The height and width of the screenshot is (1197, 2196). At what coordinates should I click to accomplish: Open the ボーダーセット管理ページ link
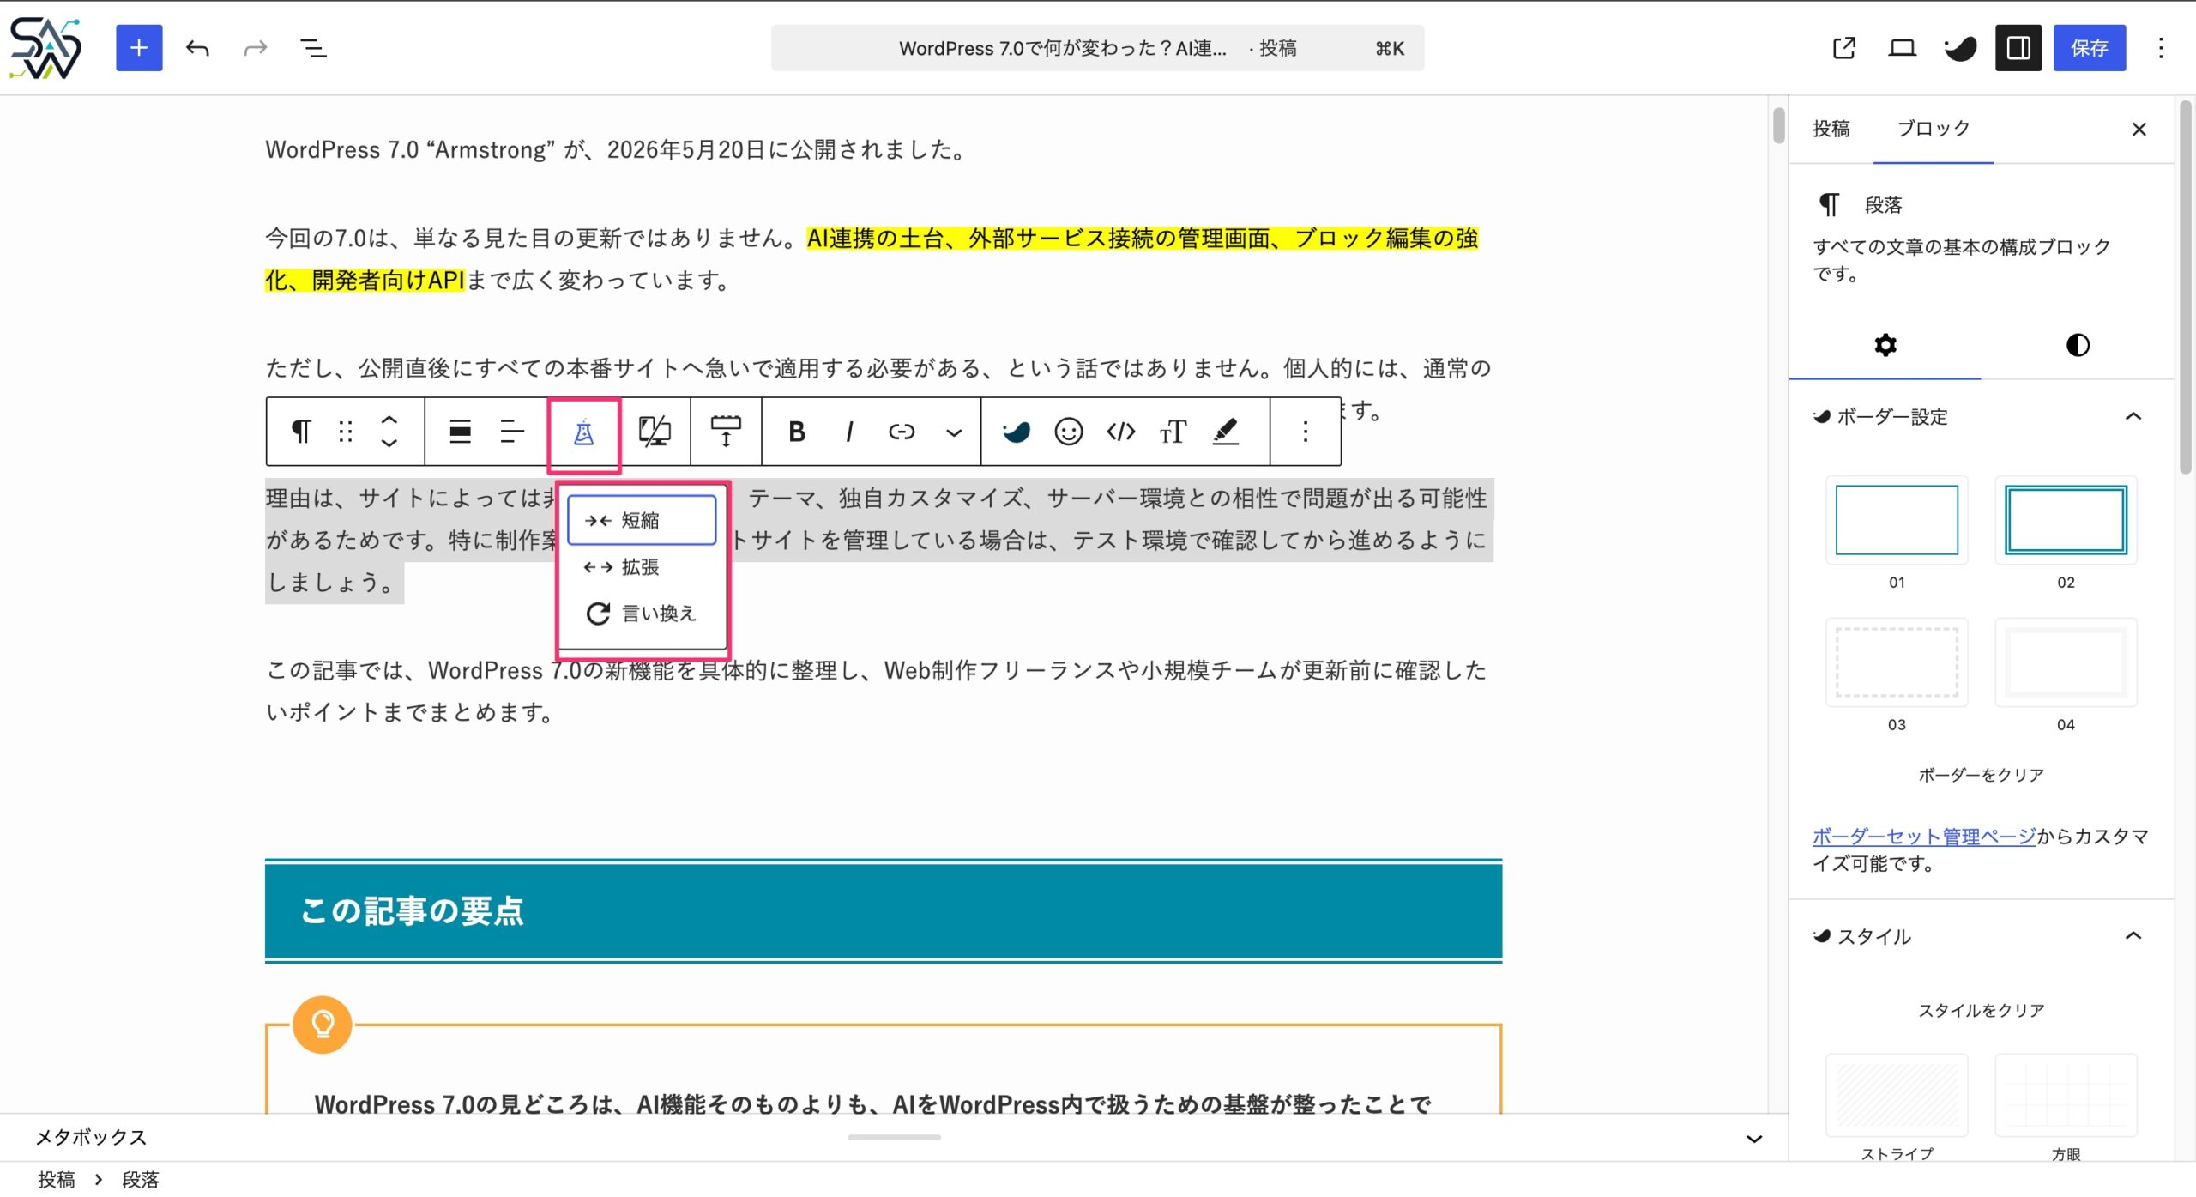1924,836
